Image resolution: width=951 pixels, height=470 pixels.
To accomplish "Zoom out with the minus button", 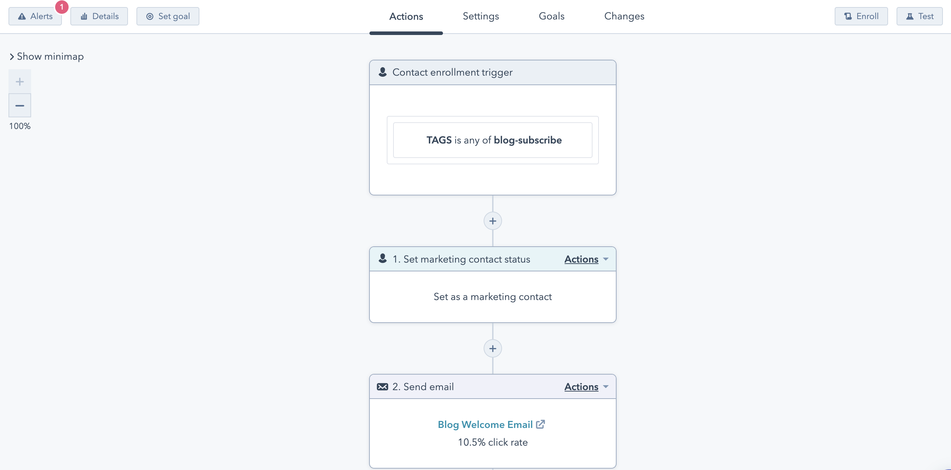I will point(20,106).
